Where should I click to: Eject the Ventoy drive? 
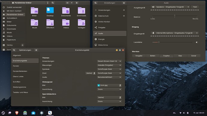(x=22, y=45)
